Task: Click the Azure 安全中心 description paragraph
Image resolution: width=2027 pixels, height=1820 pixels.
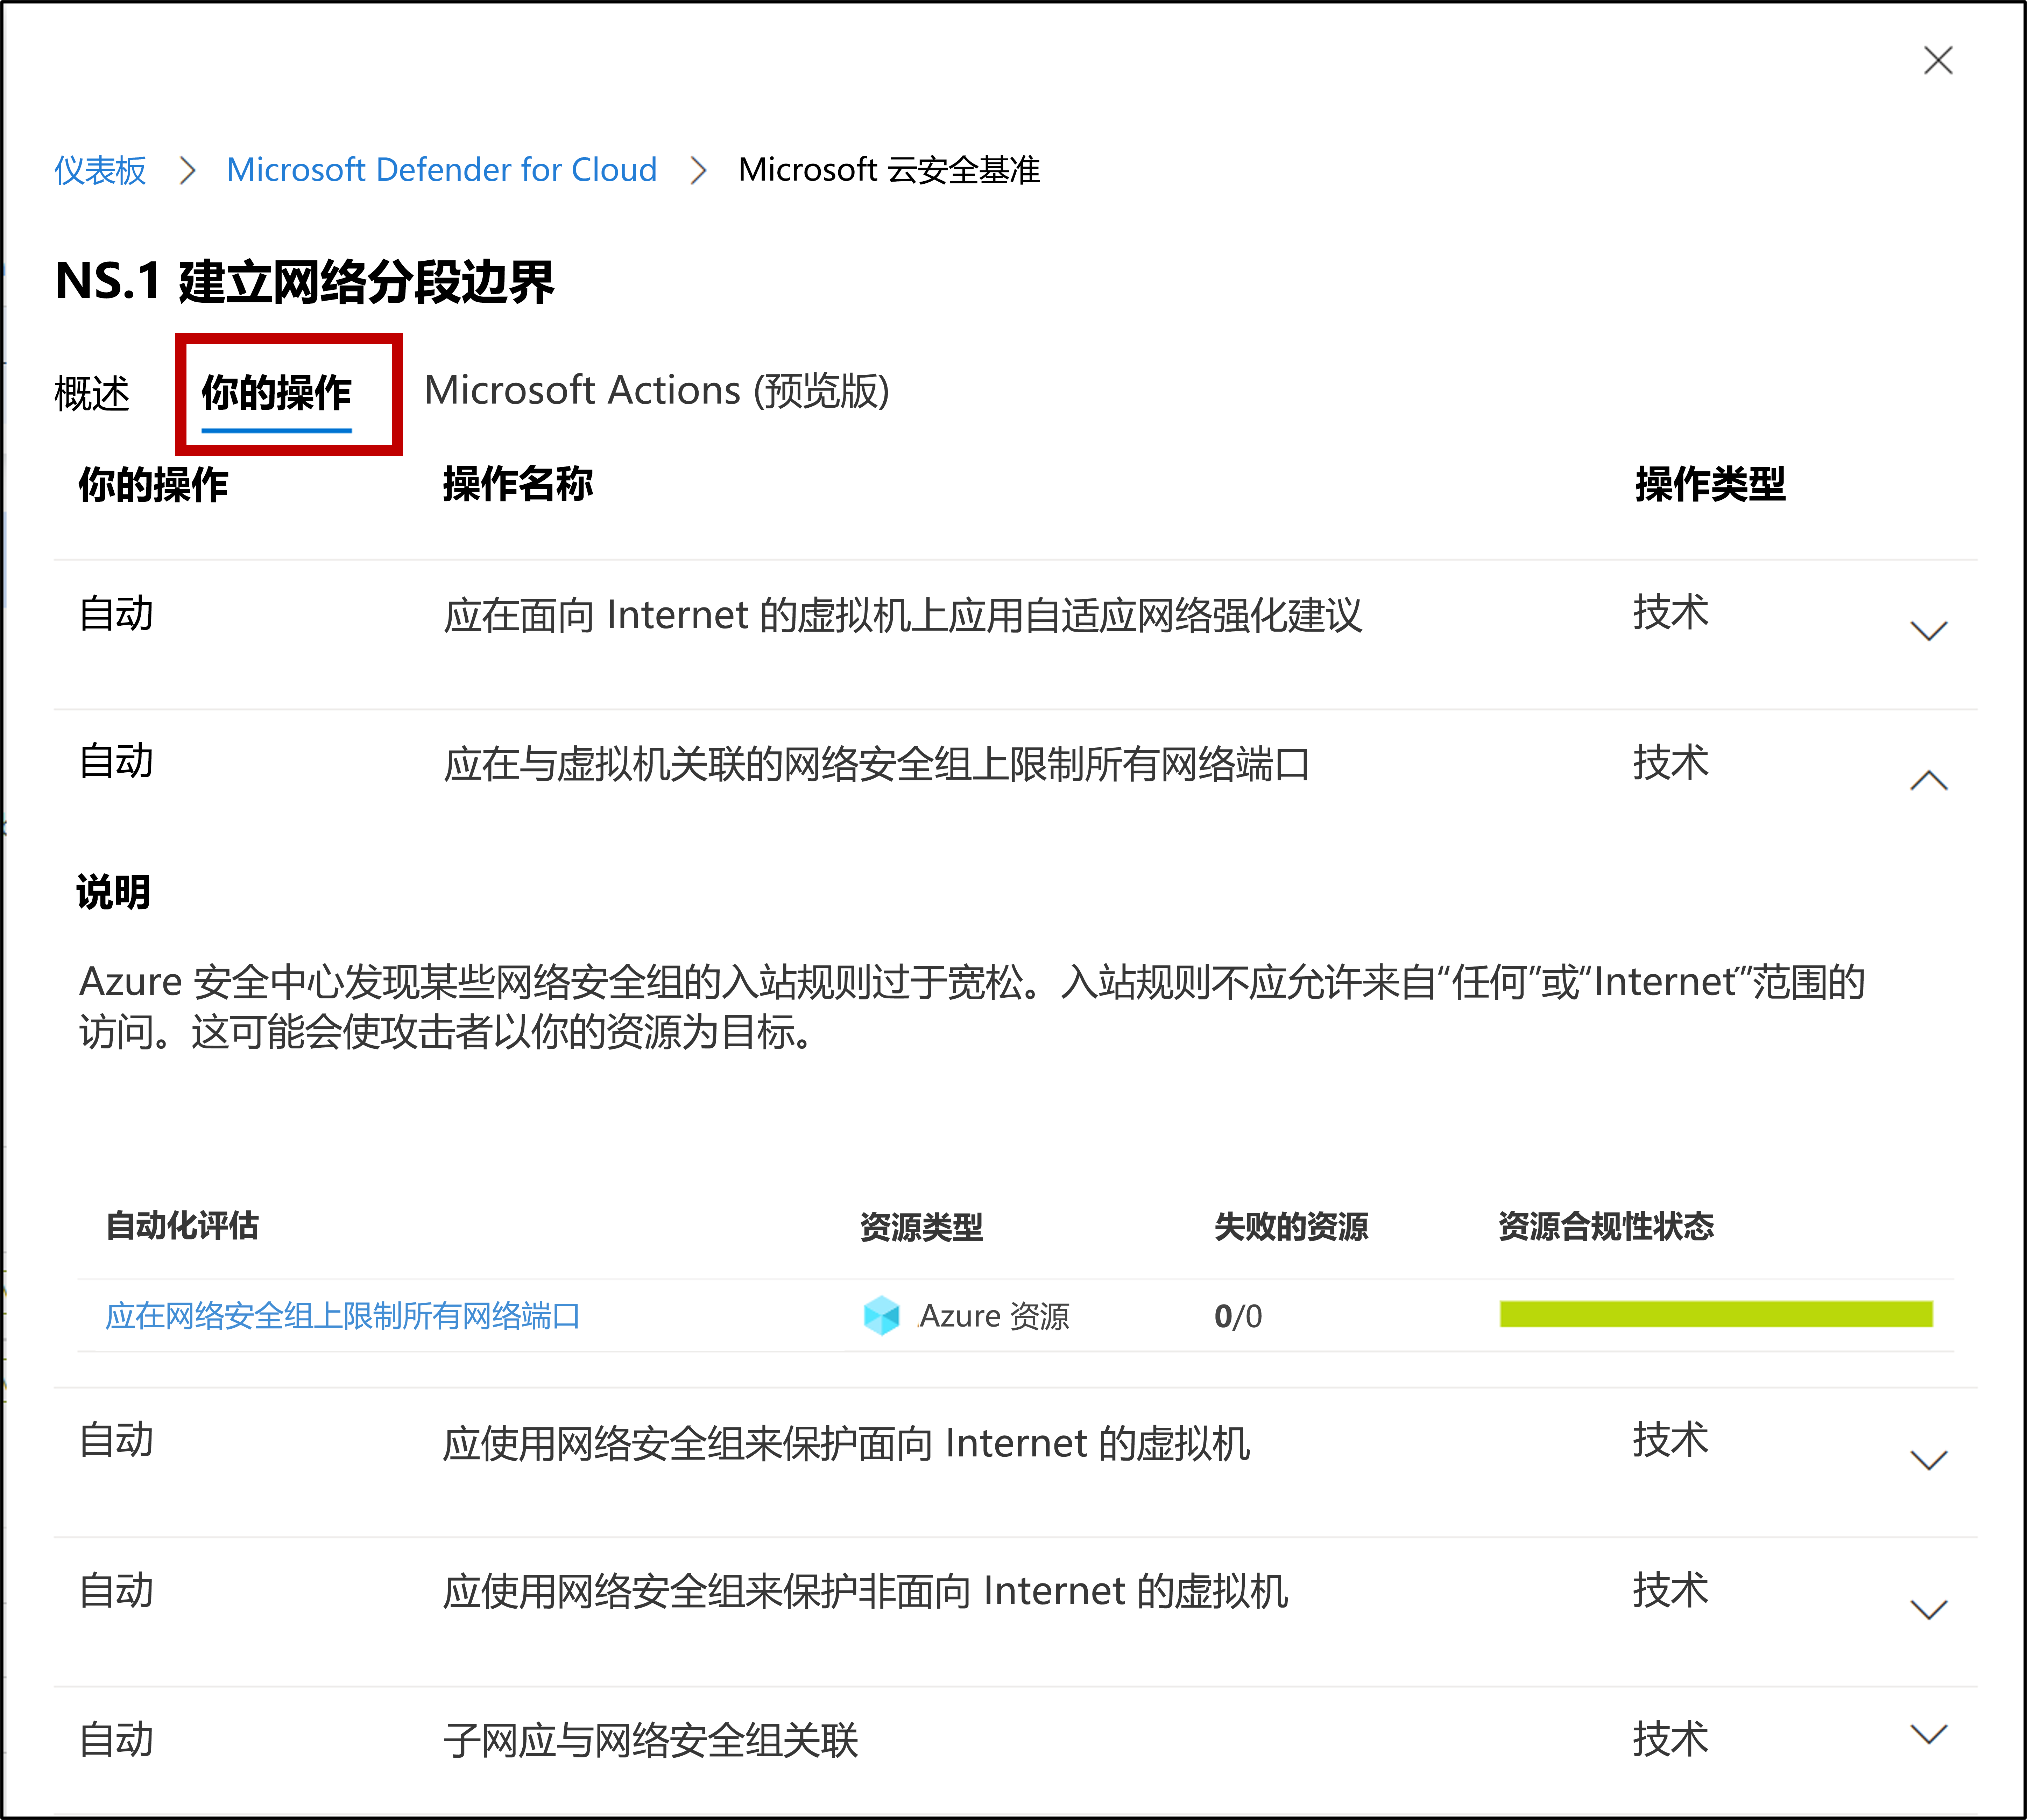Action: (973, 1007)
